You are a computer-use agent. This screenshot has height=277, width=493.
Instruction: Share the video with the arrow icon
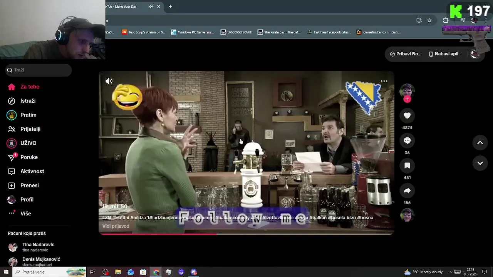(407, 190)
